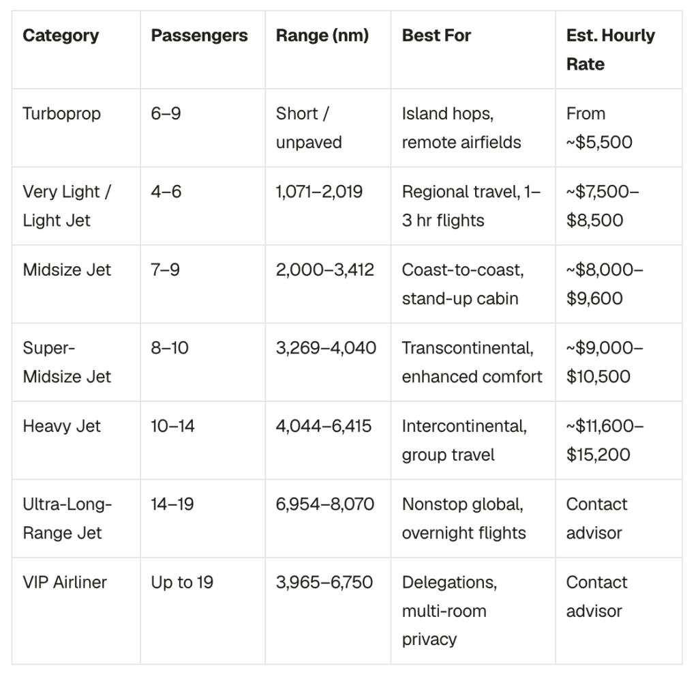Click the Est. Hourly Rate header
Screen dimensions: 698x675
(610, 50)
